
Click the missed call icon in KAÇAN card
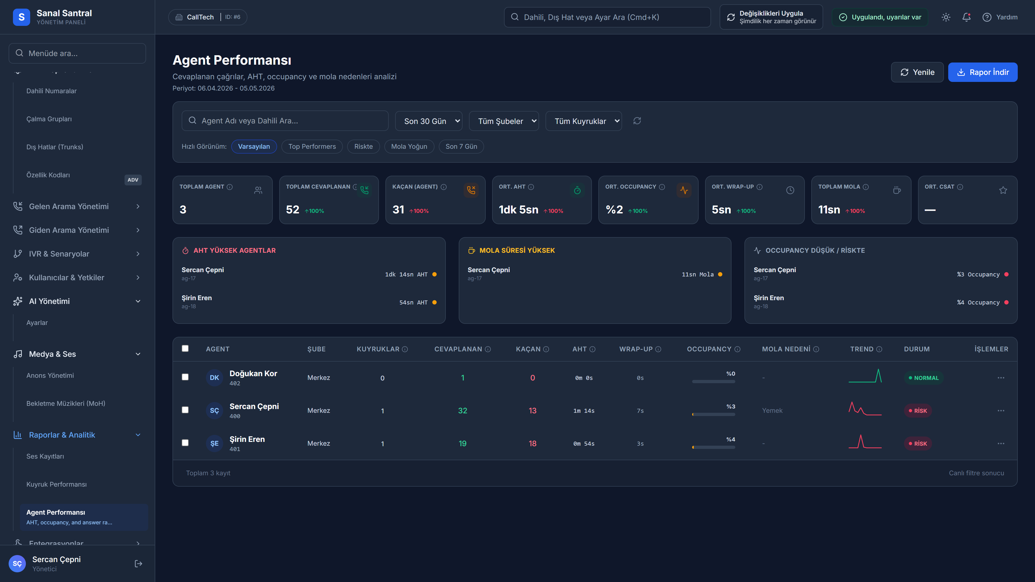(x=471, y=190)
